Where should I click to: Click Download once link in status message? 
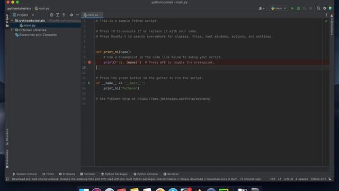[x=217, y=179]
